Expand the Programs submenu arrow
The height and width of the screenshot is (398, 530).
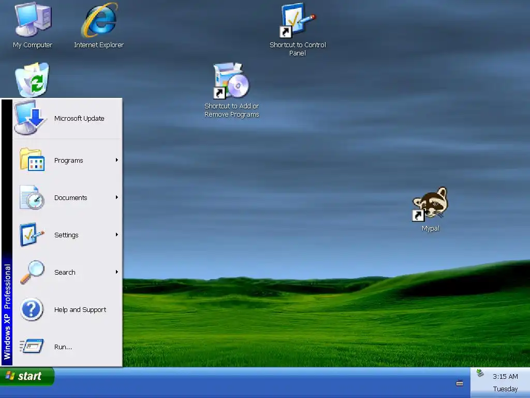click(116, 160)
